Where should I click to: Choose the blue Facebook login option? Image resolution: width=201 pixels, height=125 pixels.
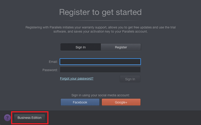coord(80,102)
